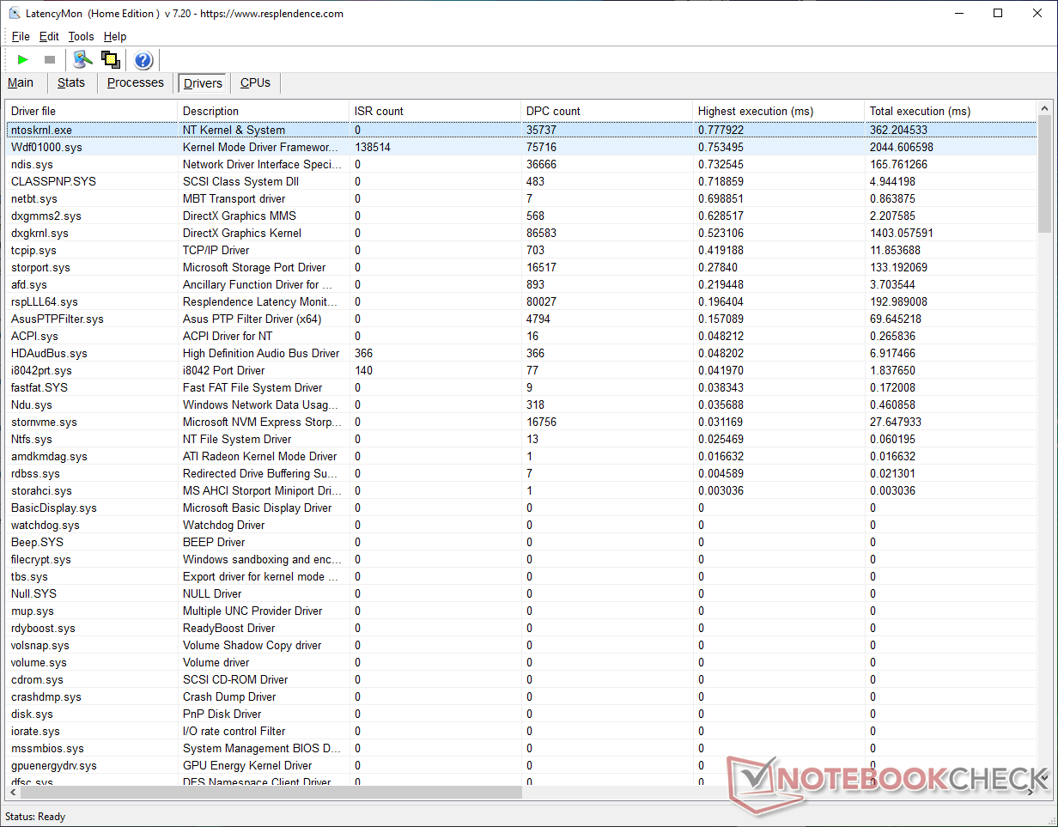Open the Edit menu
1058x827 pixels.
coord(49,37)
